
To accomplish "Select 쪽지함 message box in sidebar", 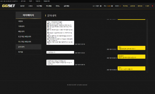I will (x=28, y=52).
